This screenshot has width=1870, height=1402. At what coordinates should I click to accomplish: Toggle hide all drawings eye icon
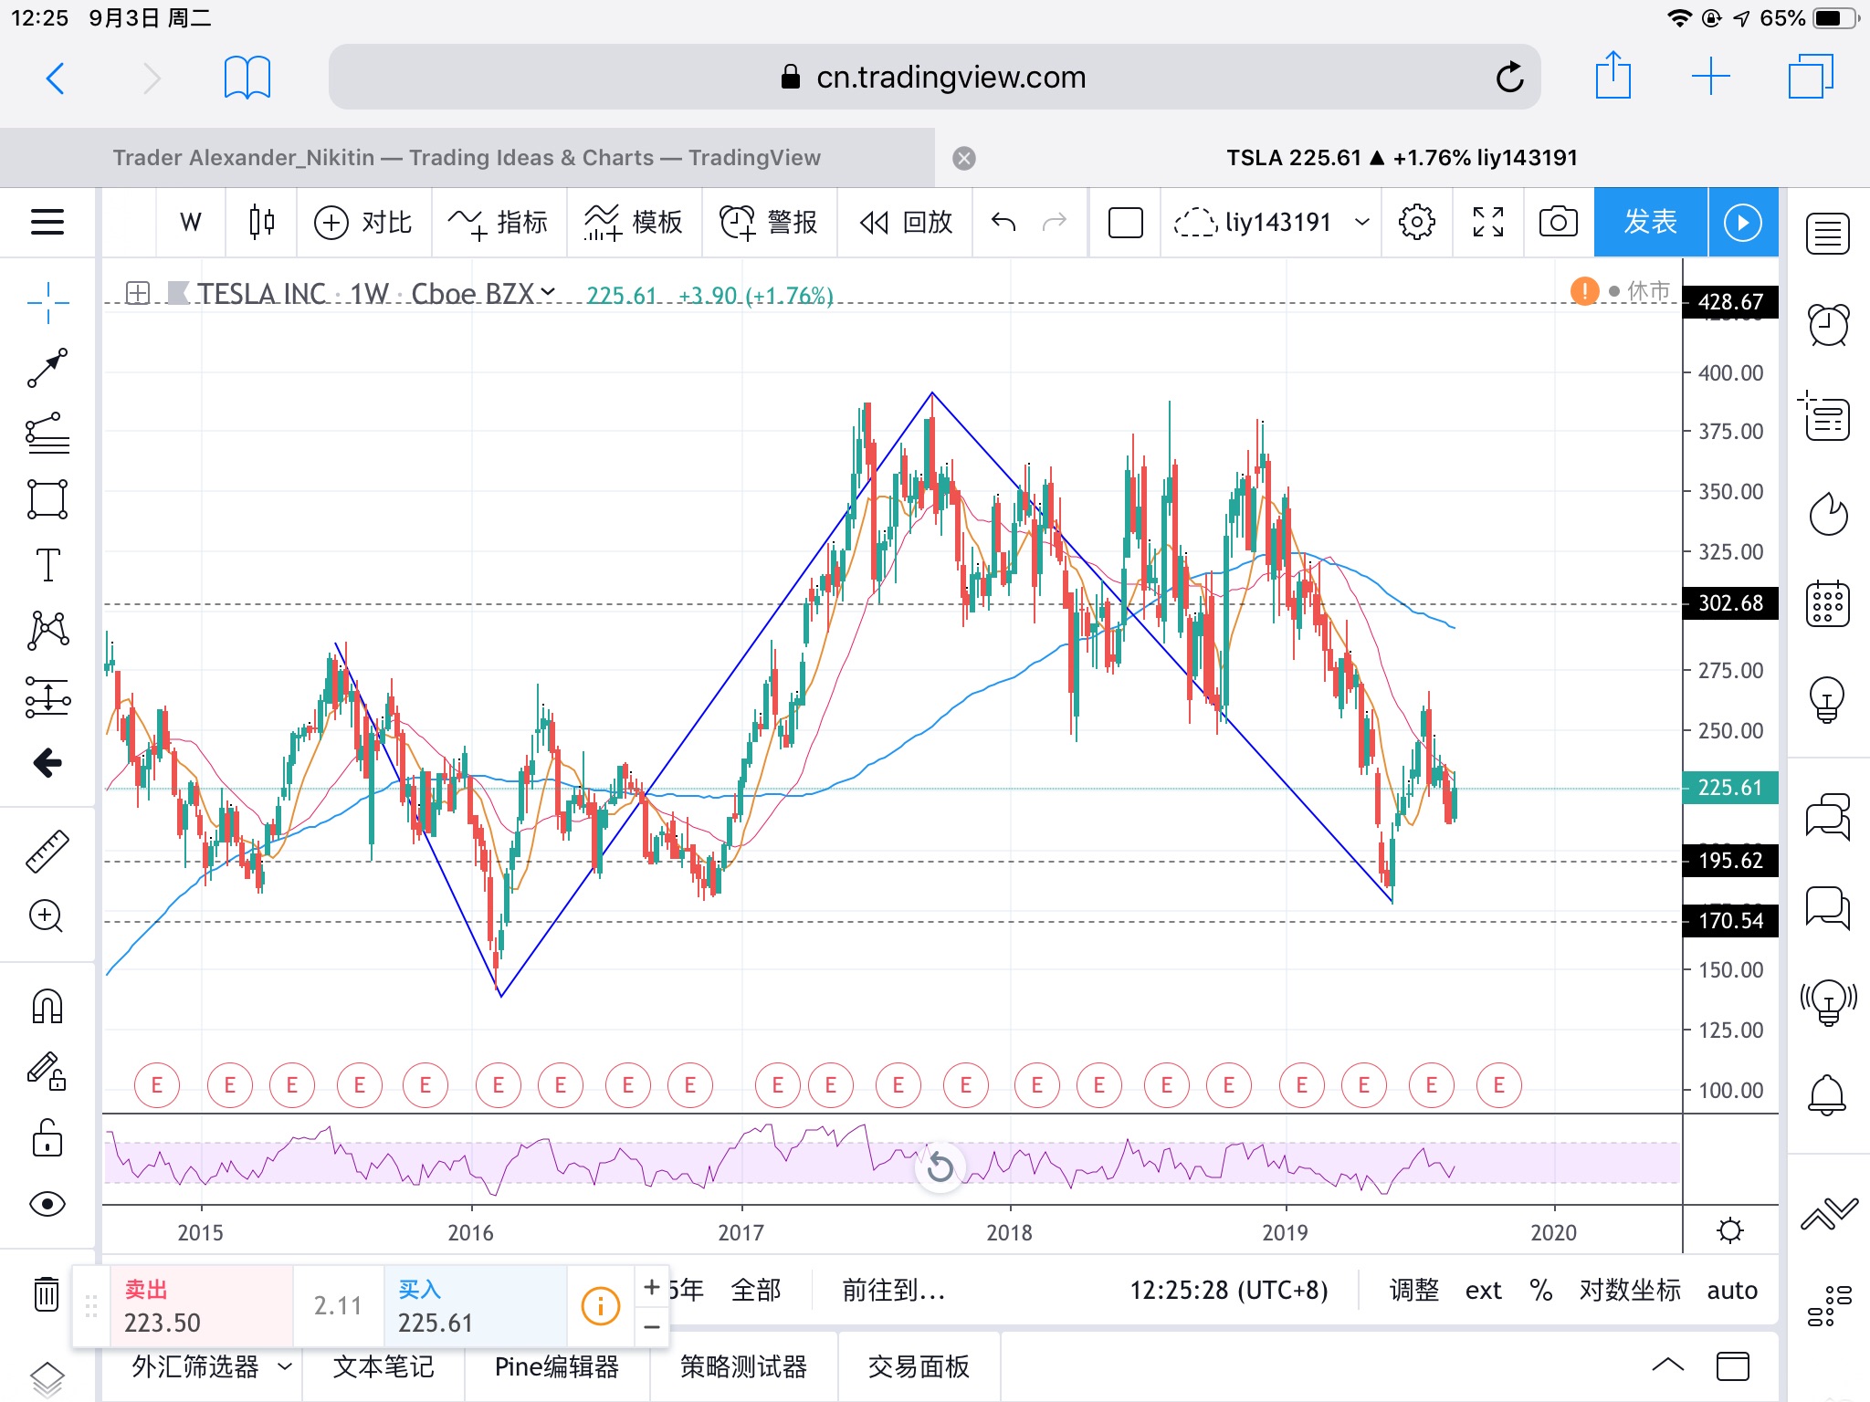47,1204
